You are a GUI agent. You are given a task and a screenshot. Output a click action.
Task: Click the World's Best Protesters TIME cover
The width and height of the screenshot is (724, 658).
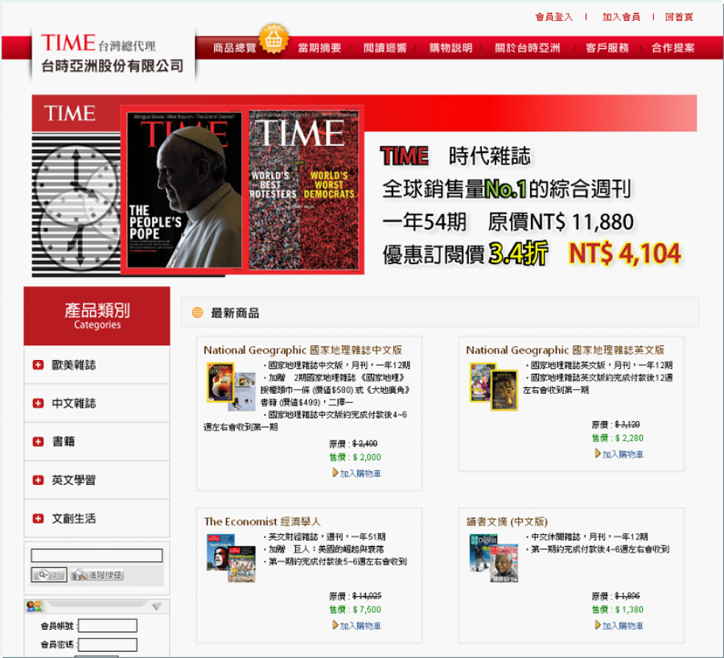pyautogui.click(x=303, y=189)
